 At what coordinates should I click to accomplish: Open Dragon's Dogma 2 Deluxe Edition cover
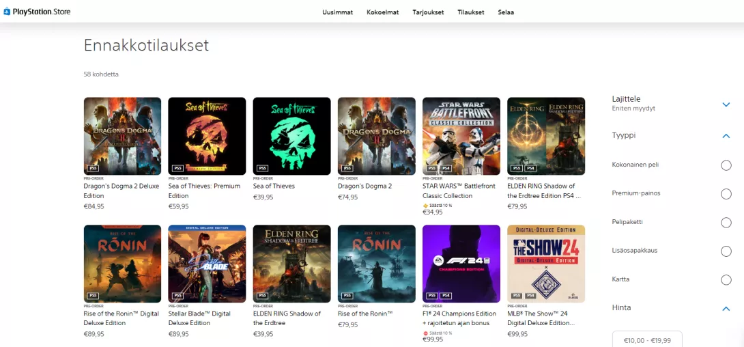(x=122, y=136)
